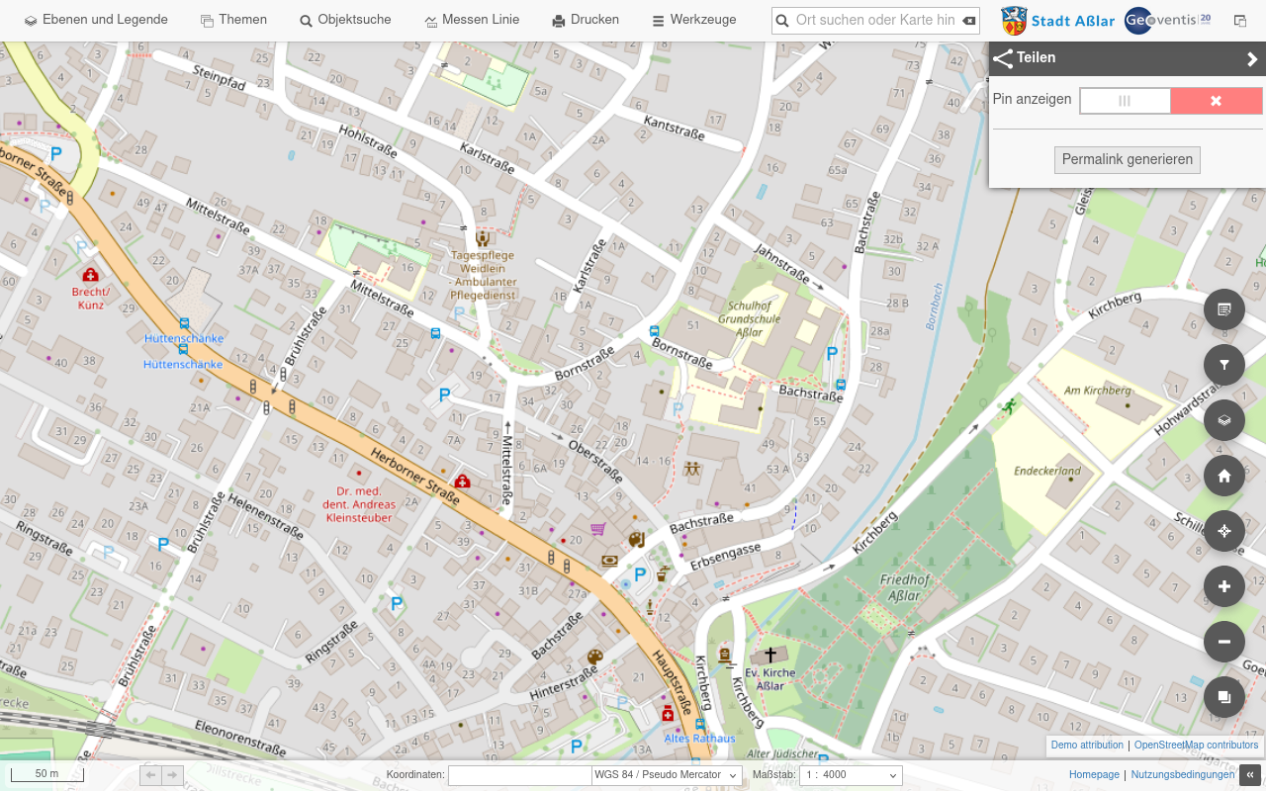Click Permalink generieren button
This screenshot has height=791, width=1266.
1128,159
